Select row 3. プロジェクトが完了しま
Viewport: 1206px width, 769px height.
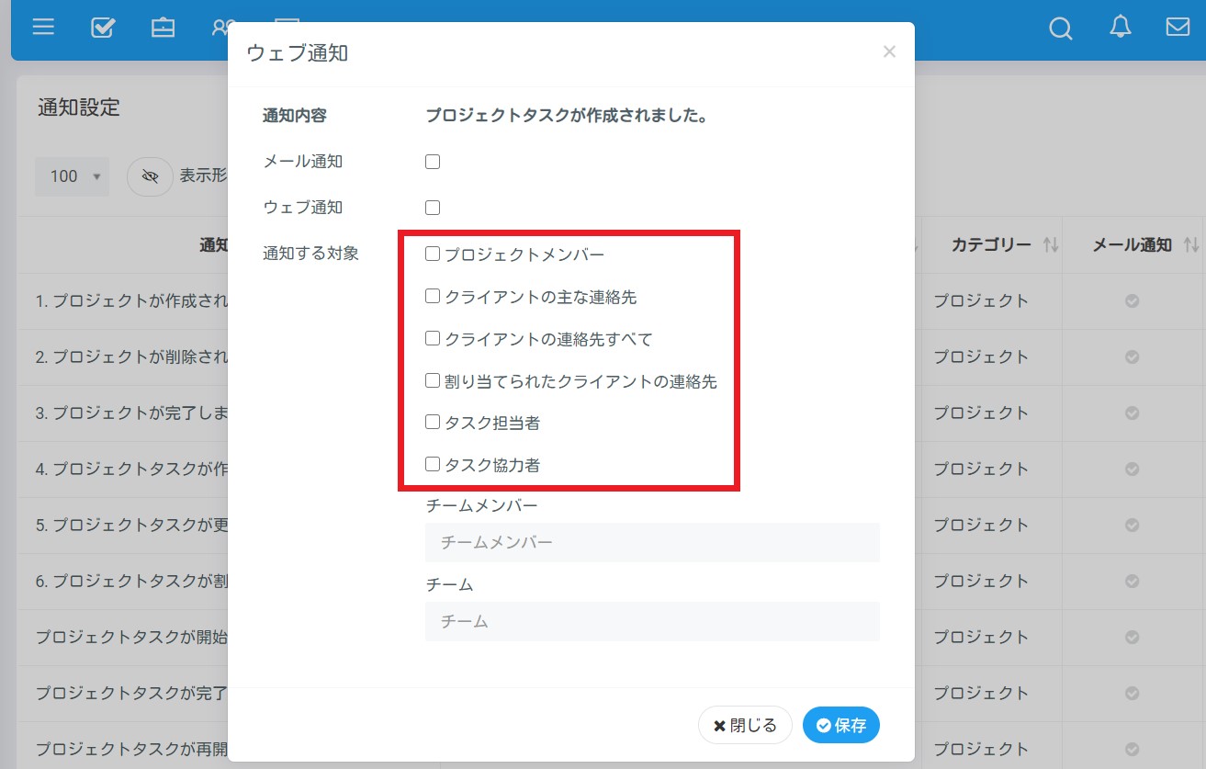pyautogui.click(x=131, y=413)
